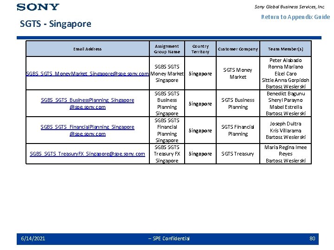This screenshot has height=250, width=334.
Task: Open the Return to Appendix Guide link
Action: pos(295,17)
